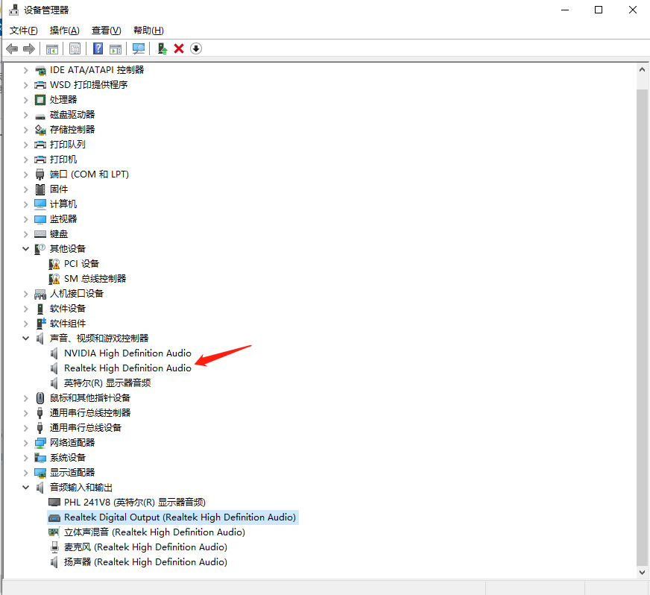The width and height of the screenshot is (650, 595).
Task: Click the disable device down-arrow icon
Action: click(196, 48)
